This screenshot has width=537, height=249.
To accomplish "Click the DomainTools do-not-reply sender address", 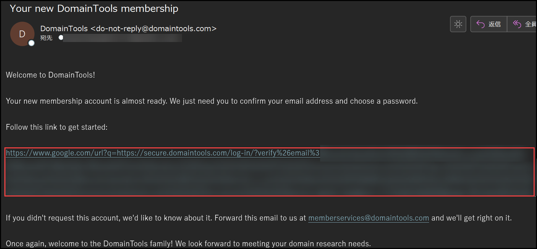I will 128,29.
